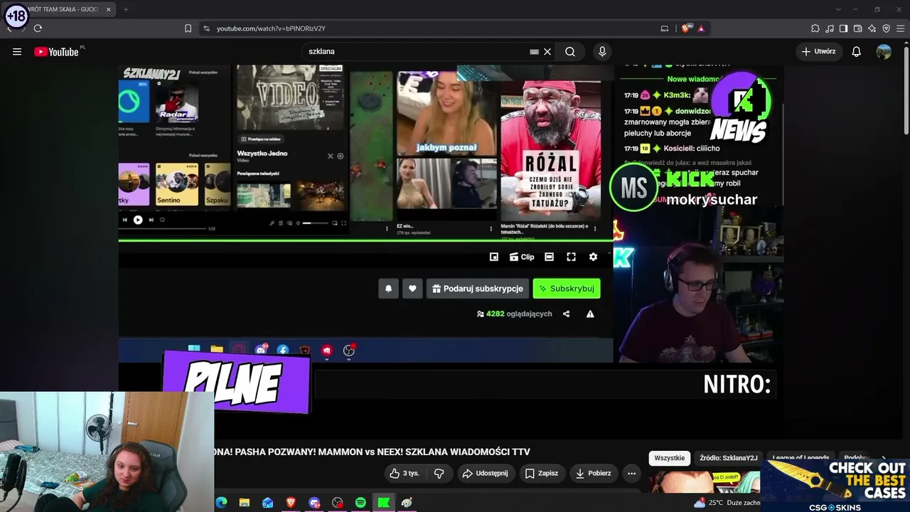Open the YouTube account avatar menu
The height and width of the screenshot is (512, 910).
884,51
